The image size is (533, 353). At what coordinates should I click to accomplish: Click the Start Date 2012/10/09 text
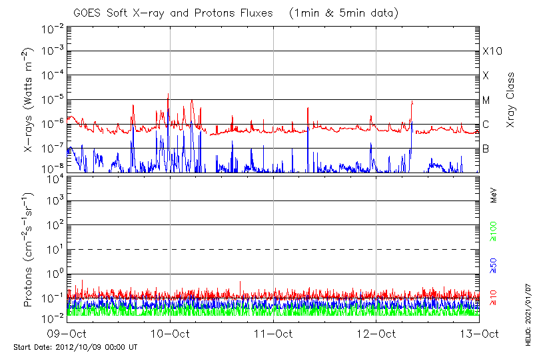(x=75, y=347)
